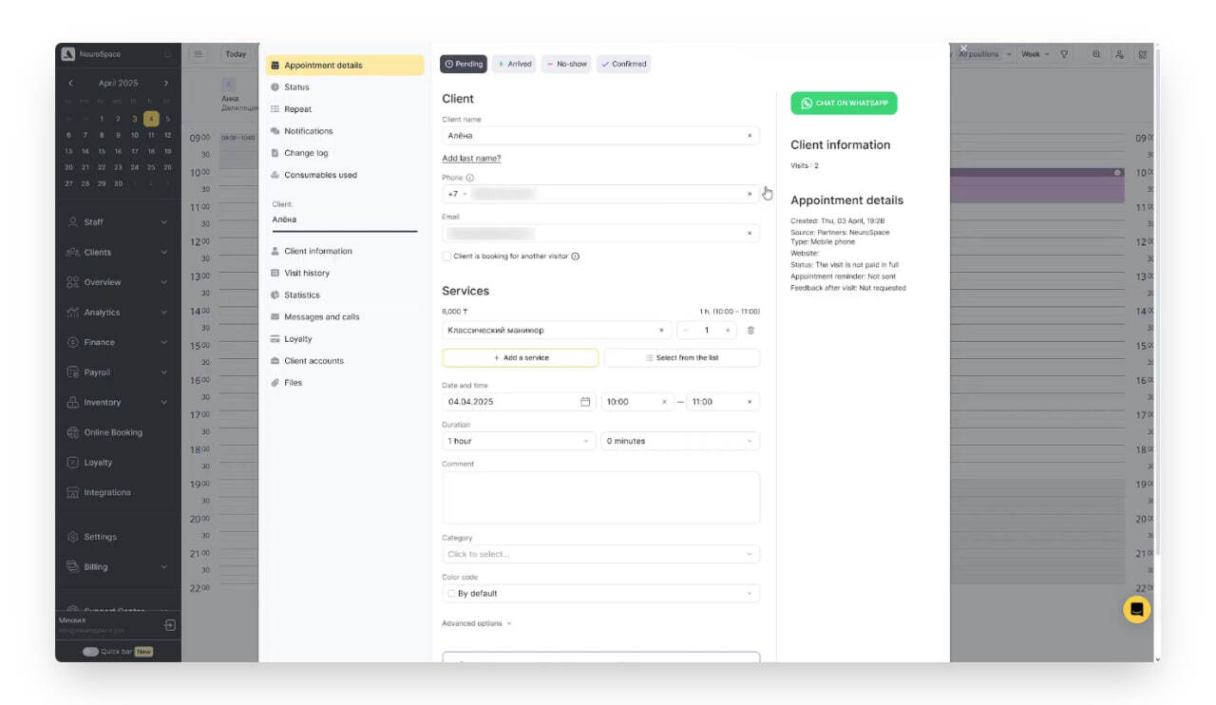Click the grid layout icon in calendar toolbar

tap(1143, 55)
